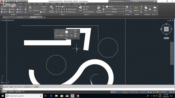Screen dimensions: 175x98
Task: Select the Copy modify tool
Action: (4, 9)
